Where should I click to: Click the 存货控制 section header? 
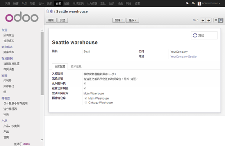click(7, 59)
